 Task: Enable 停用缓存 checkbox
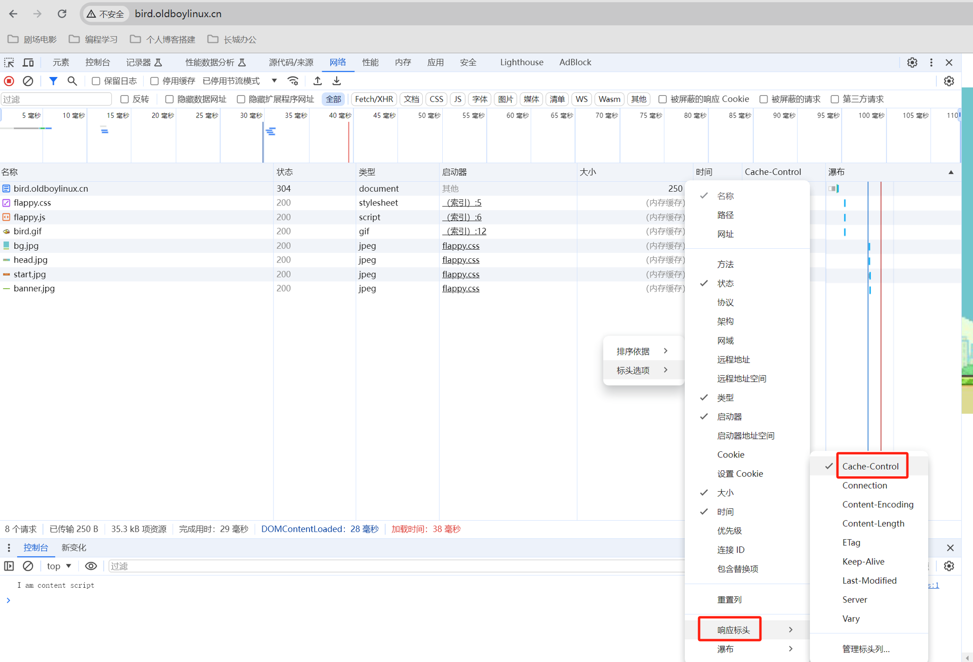(155, 81)
